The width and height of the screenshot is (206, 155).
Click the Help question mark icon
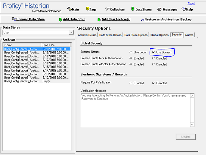[184, 9]
